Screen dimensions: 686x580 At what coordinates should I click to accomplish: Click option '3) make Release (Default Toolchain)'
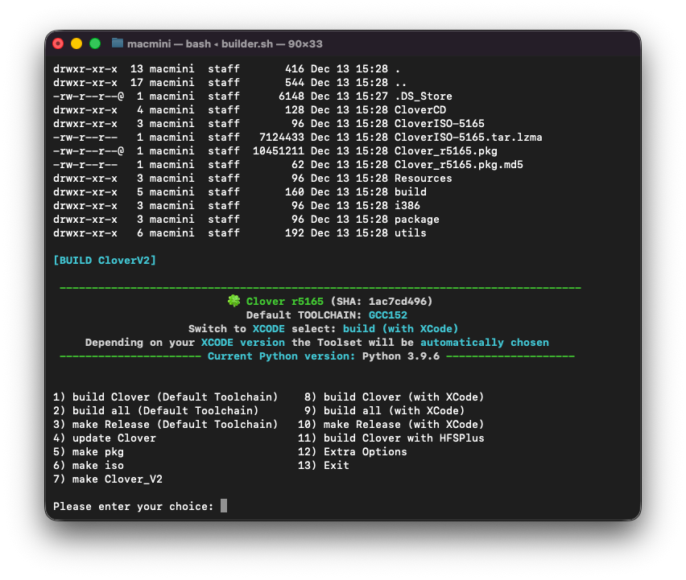click(165, 425)
